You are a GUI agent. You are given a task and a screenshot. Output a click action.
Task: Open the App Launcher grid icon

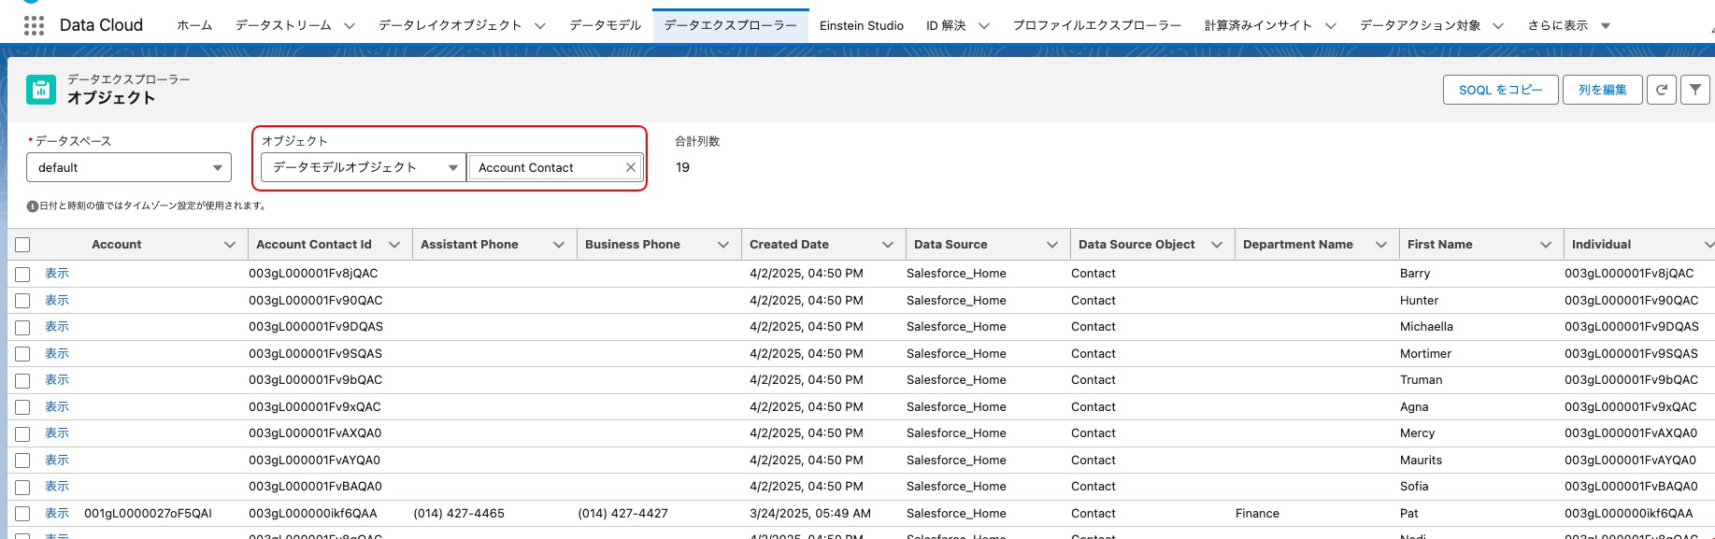click(x=34, y=25)
